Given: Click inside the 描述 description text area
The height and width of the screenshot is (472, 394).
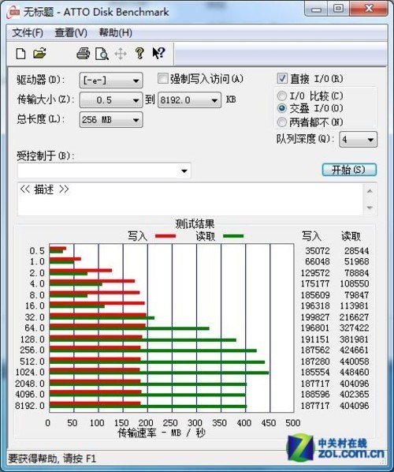Looking at the screenshot, I should (191, 199).
